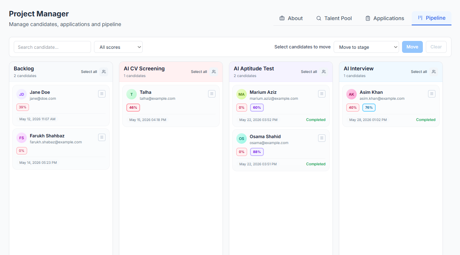Image resolution: width=460 pixels, height=255 pixels.
Task: Click the MA avatar for Marium Aziz
Action: coord(242,94)
